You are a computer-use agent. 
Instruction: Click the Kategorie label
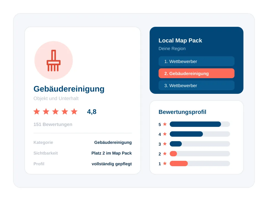(x=43, y=142)
